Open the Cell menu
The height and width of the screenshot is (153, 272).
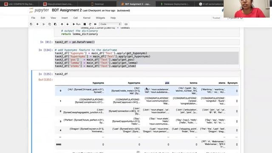[76, 18]
